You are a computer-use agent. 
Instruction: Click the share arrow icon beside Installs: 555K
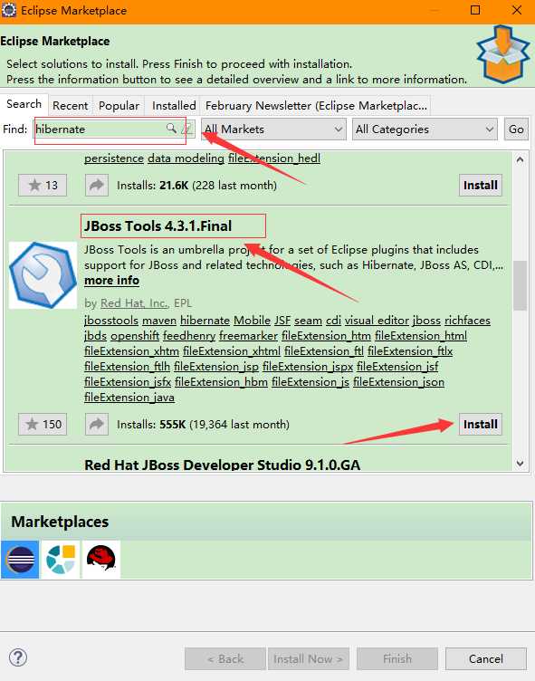coord(96,425)
